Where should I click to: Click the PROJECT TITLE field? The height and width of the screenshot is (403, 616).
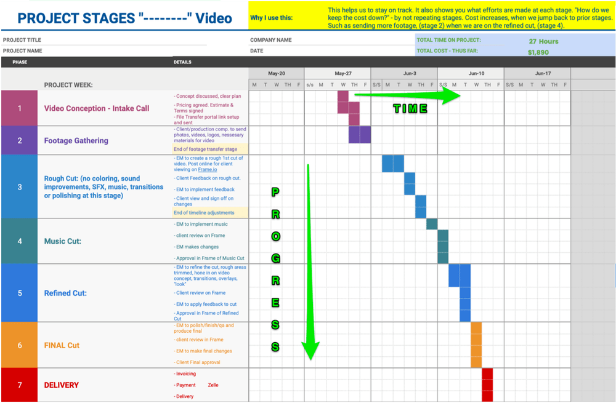pos(22,40)
